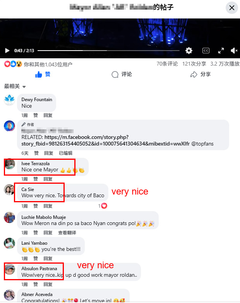Expand video to fullscreen
240x303 pixels.
pyautogui.click(x=221, y=51)
